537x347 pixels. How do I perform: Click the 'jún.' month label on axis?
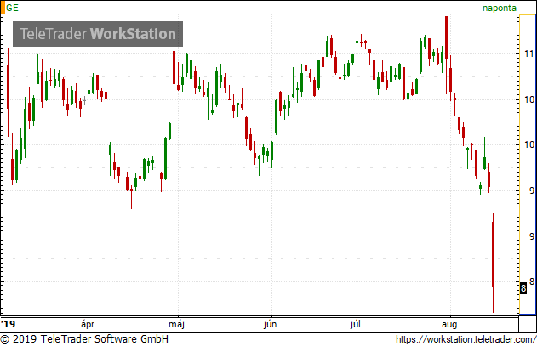(271, 324)
